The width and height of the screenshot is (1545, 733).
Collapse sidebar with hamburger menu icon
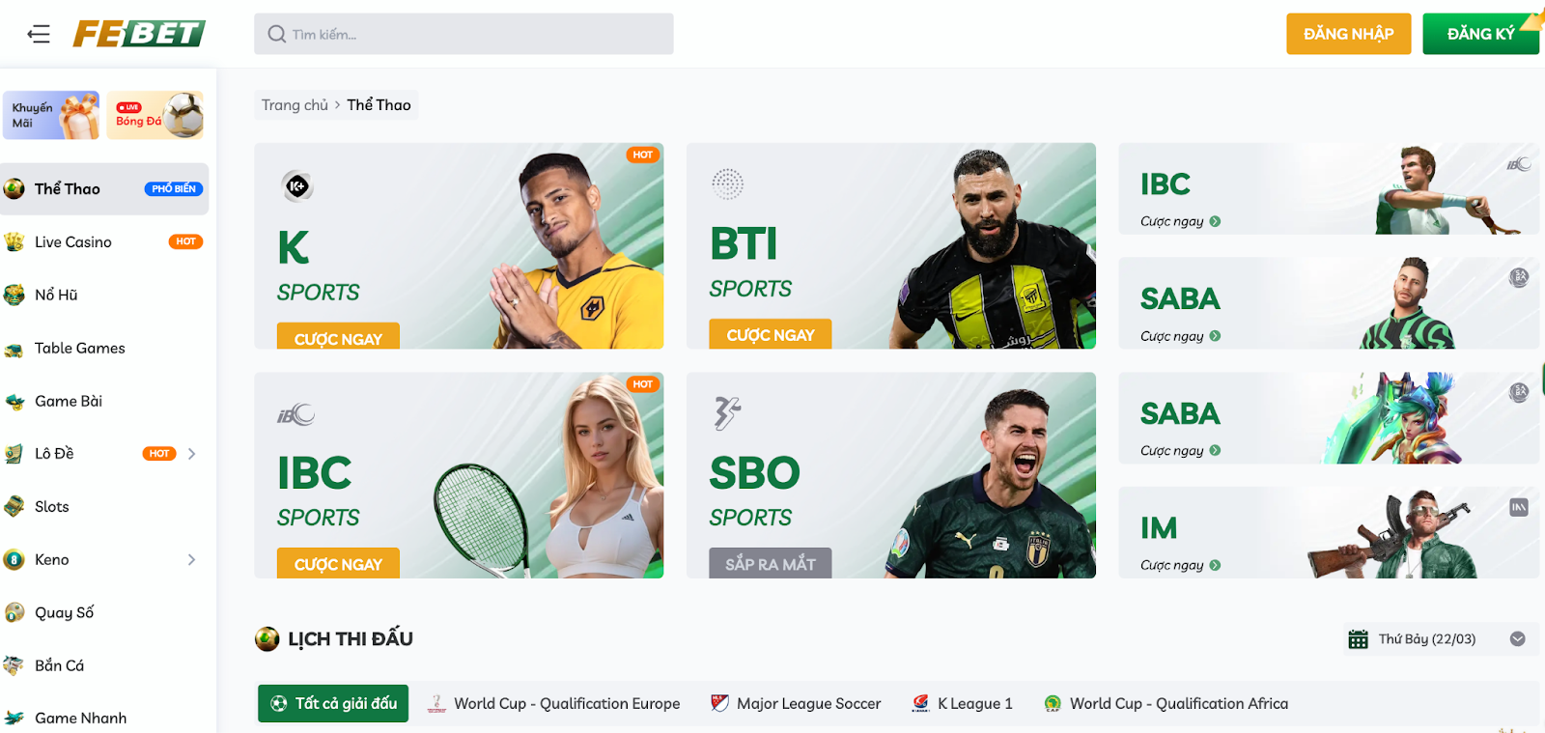[x=39, y=35]
